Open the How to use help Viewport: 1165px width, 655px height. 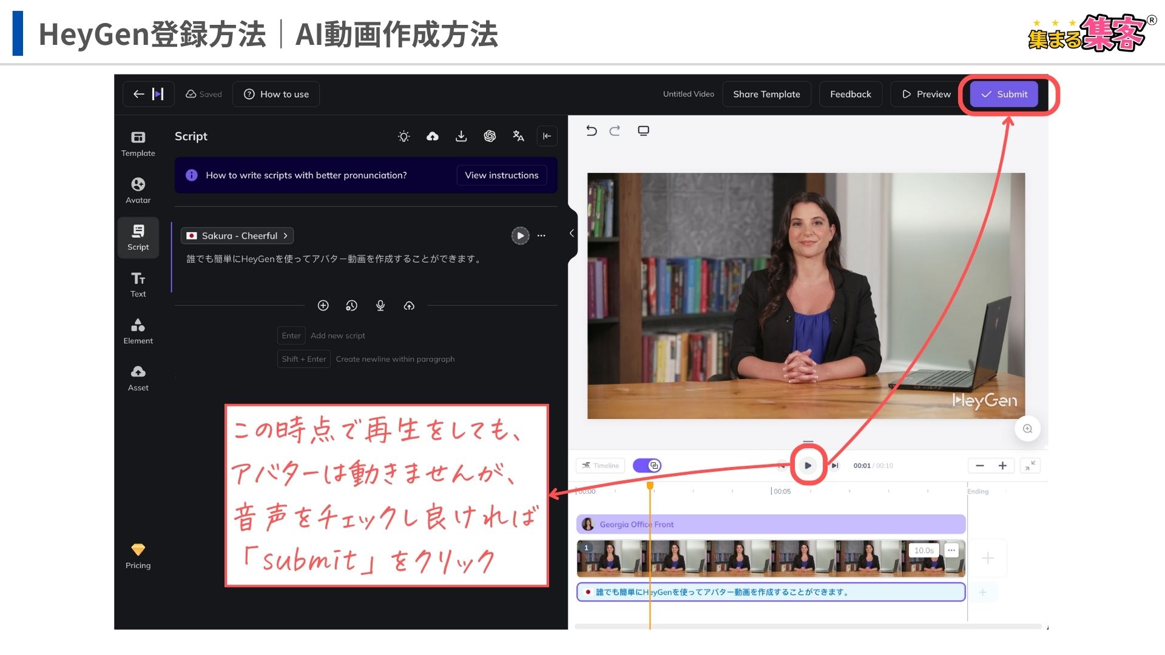[276, 94]
